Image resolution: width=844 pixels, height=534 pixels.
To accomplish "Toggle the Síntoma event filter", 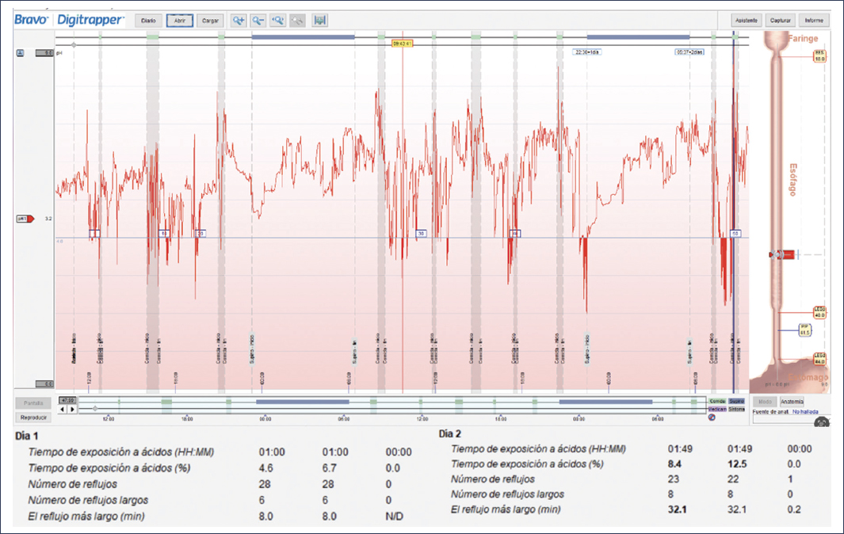I will (x=736, y=409).
